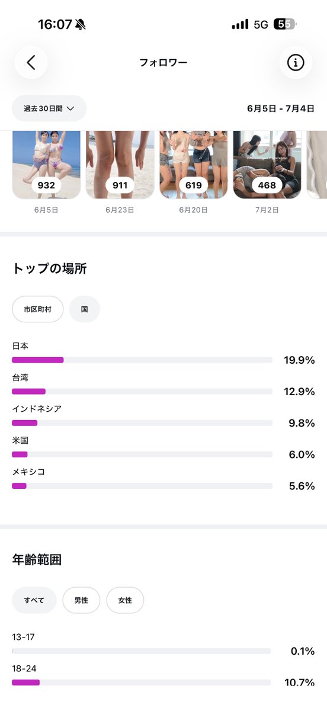
Task: Open the 過去30日間 period dropdown
Action: 49,108
